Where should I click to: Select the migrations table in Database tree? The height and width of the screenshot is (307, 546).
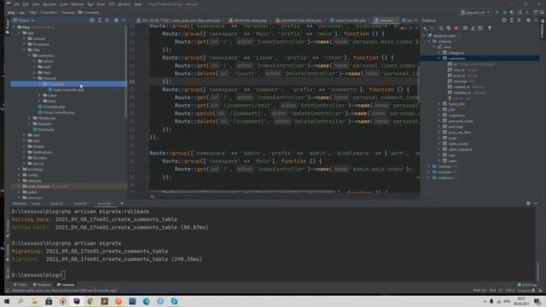456,115
